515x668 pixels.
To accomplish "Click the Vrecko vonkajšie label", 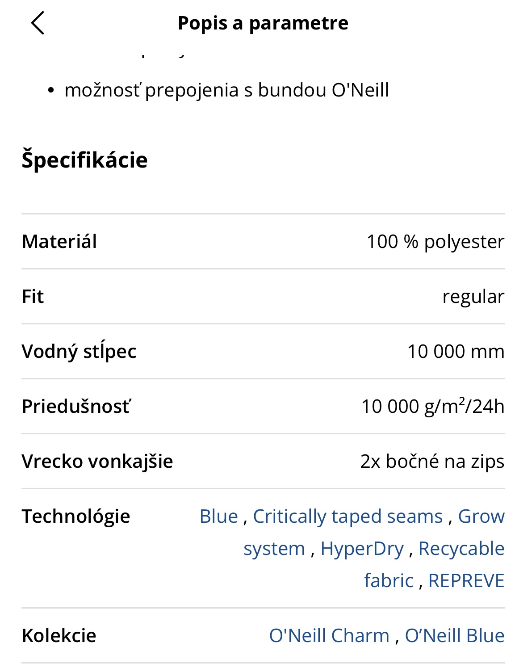I will coord(97,461).
